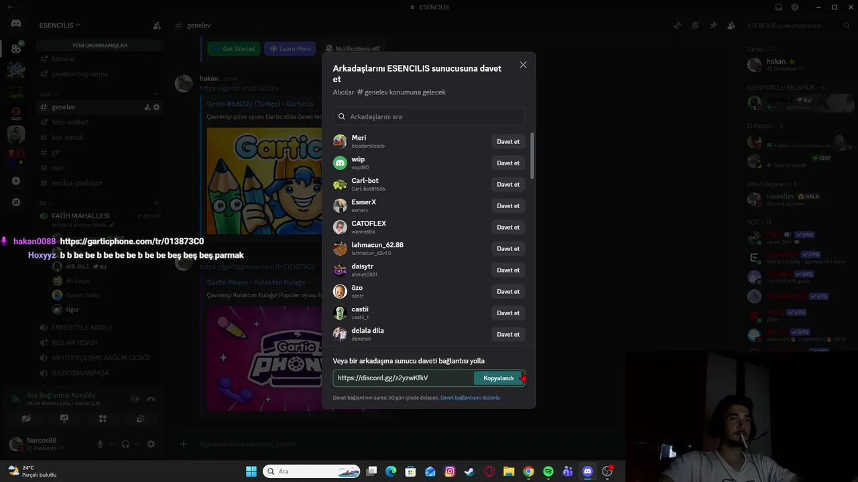Toggle the member list icon
Viewport: 858px width, 482px height.
pyautogui.click(x=731, y=25)
